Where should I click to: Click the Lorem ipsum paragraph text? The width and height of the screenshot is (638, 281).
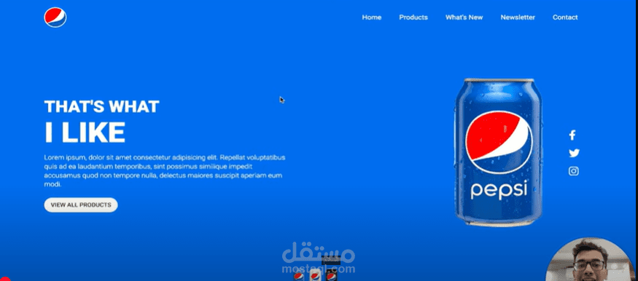pos(165,170)
